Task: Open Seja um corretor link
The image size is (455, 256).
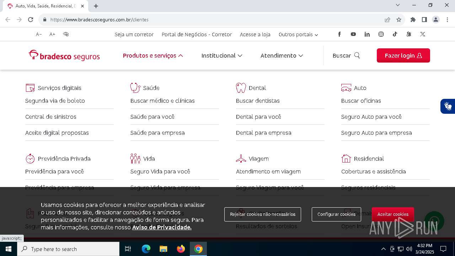Action: click(134, 34)
